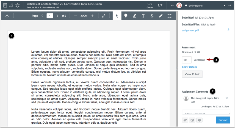Open SpeedGrader settings gear
The image size is (235, 128).
pyautogui.click(x=18, y=5)
